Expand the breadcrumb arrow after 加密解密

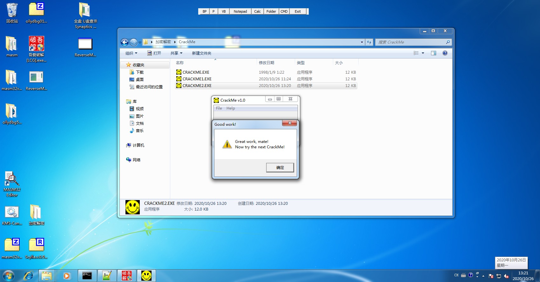[x=175, y=42]
